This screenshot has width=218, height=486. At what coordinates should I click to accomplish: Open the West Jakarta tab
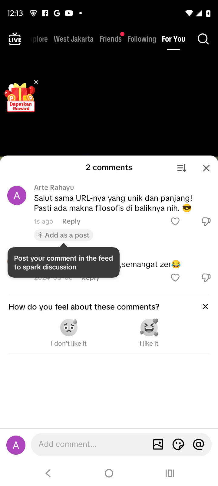[x=74, y=39]
